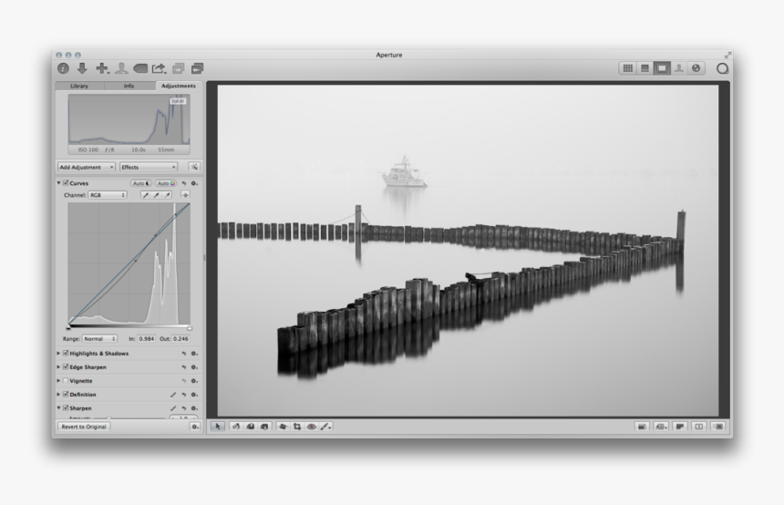Click the curves white point slider handle
This screenshot has width=784, height=505.
pyautogui.click(x=190, y=328)
